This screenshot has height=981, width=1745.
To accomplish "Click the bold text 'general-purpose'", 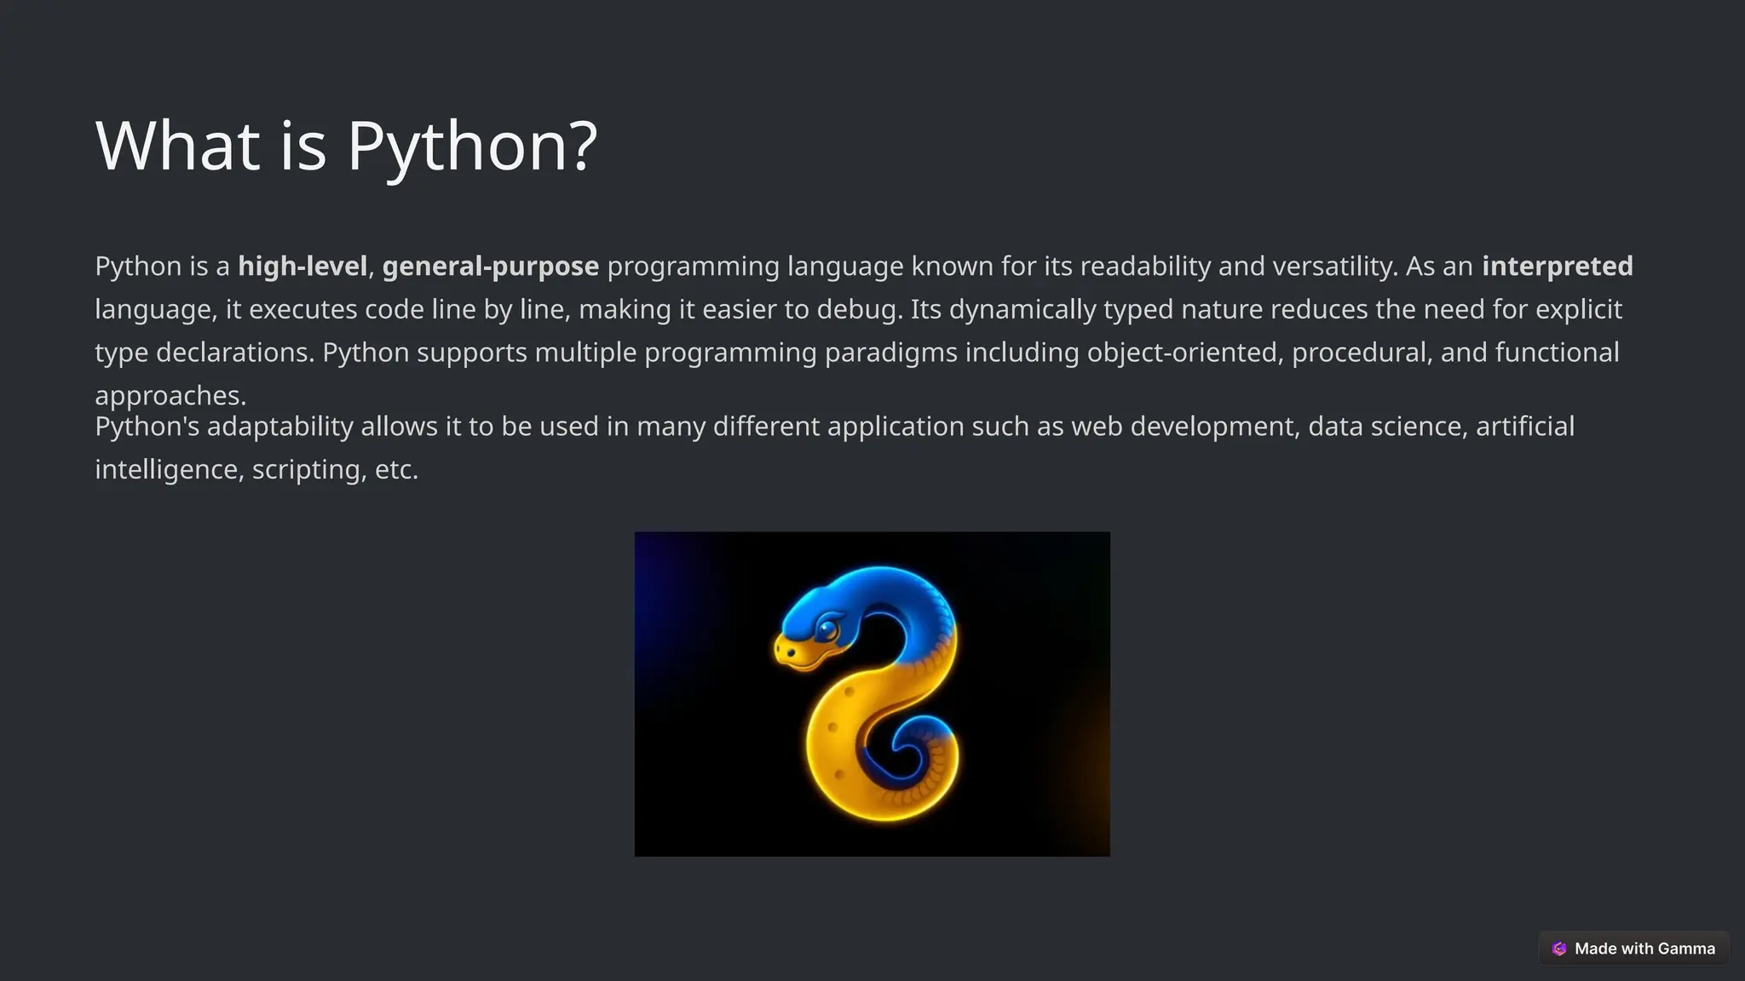I will [490, 267].
